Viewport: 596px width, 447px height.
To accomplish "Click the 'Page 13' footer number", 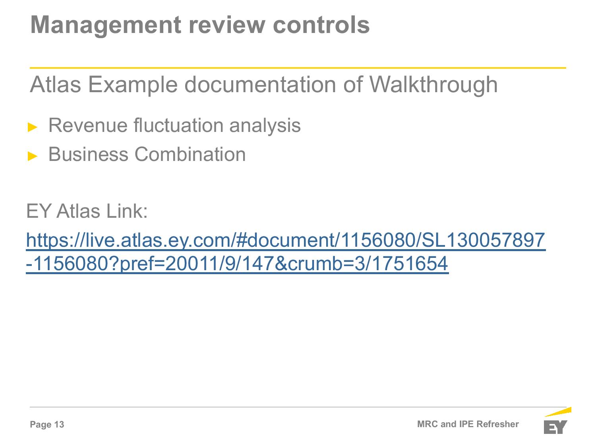I will point(47,425).
